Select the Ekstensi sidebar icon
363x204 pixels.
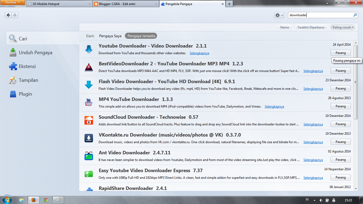pos(12,66)
